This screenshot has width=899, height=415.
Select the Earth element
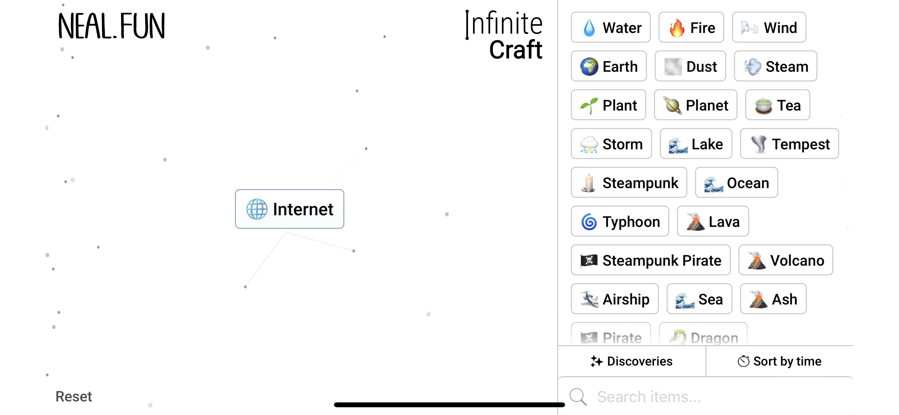(x=609, y=66)
